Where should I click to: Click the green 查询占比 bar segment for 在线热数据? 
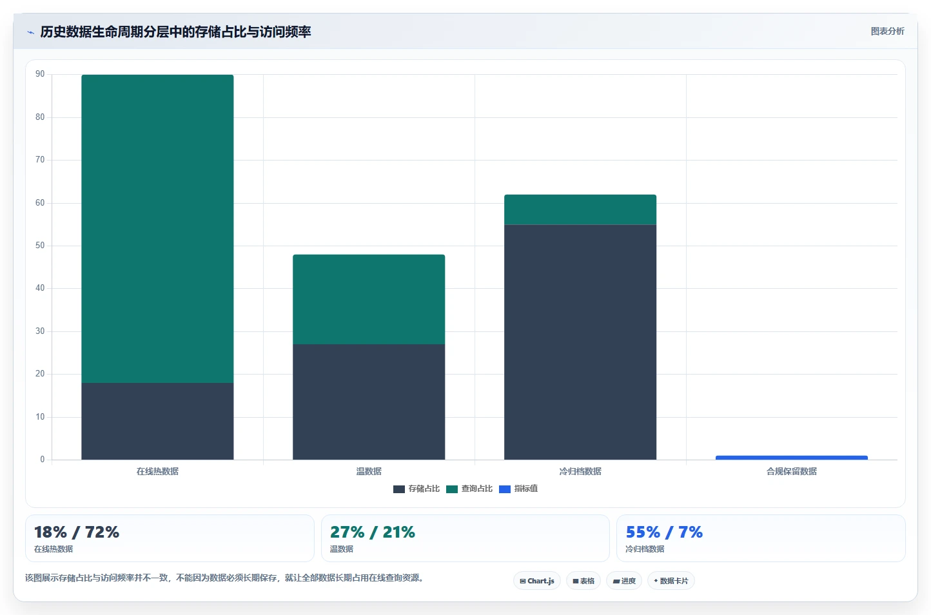(157, 229)
